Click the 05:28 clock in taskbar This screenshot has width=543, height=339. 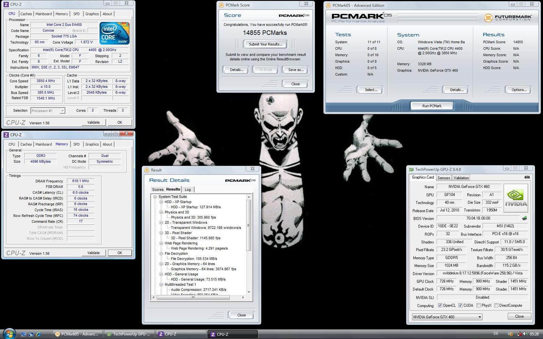point(534,334)
